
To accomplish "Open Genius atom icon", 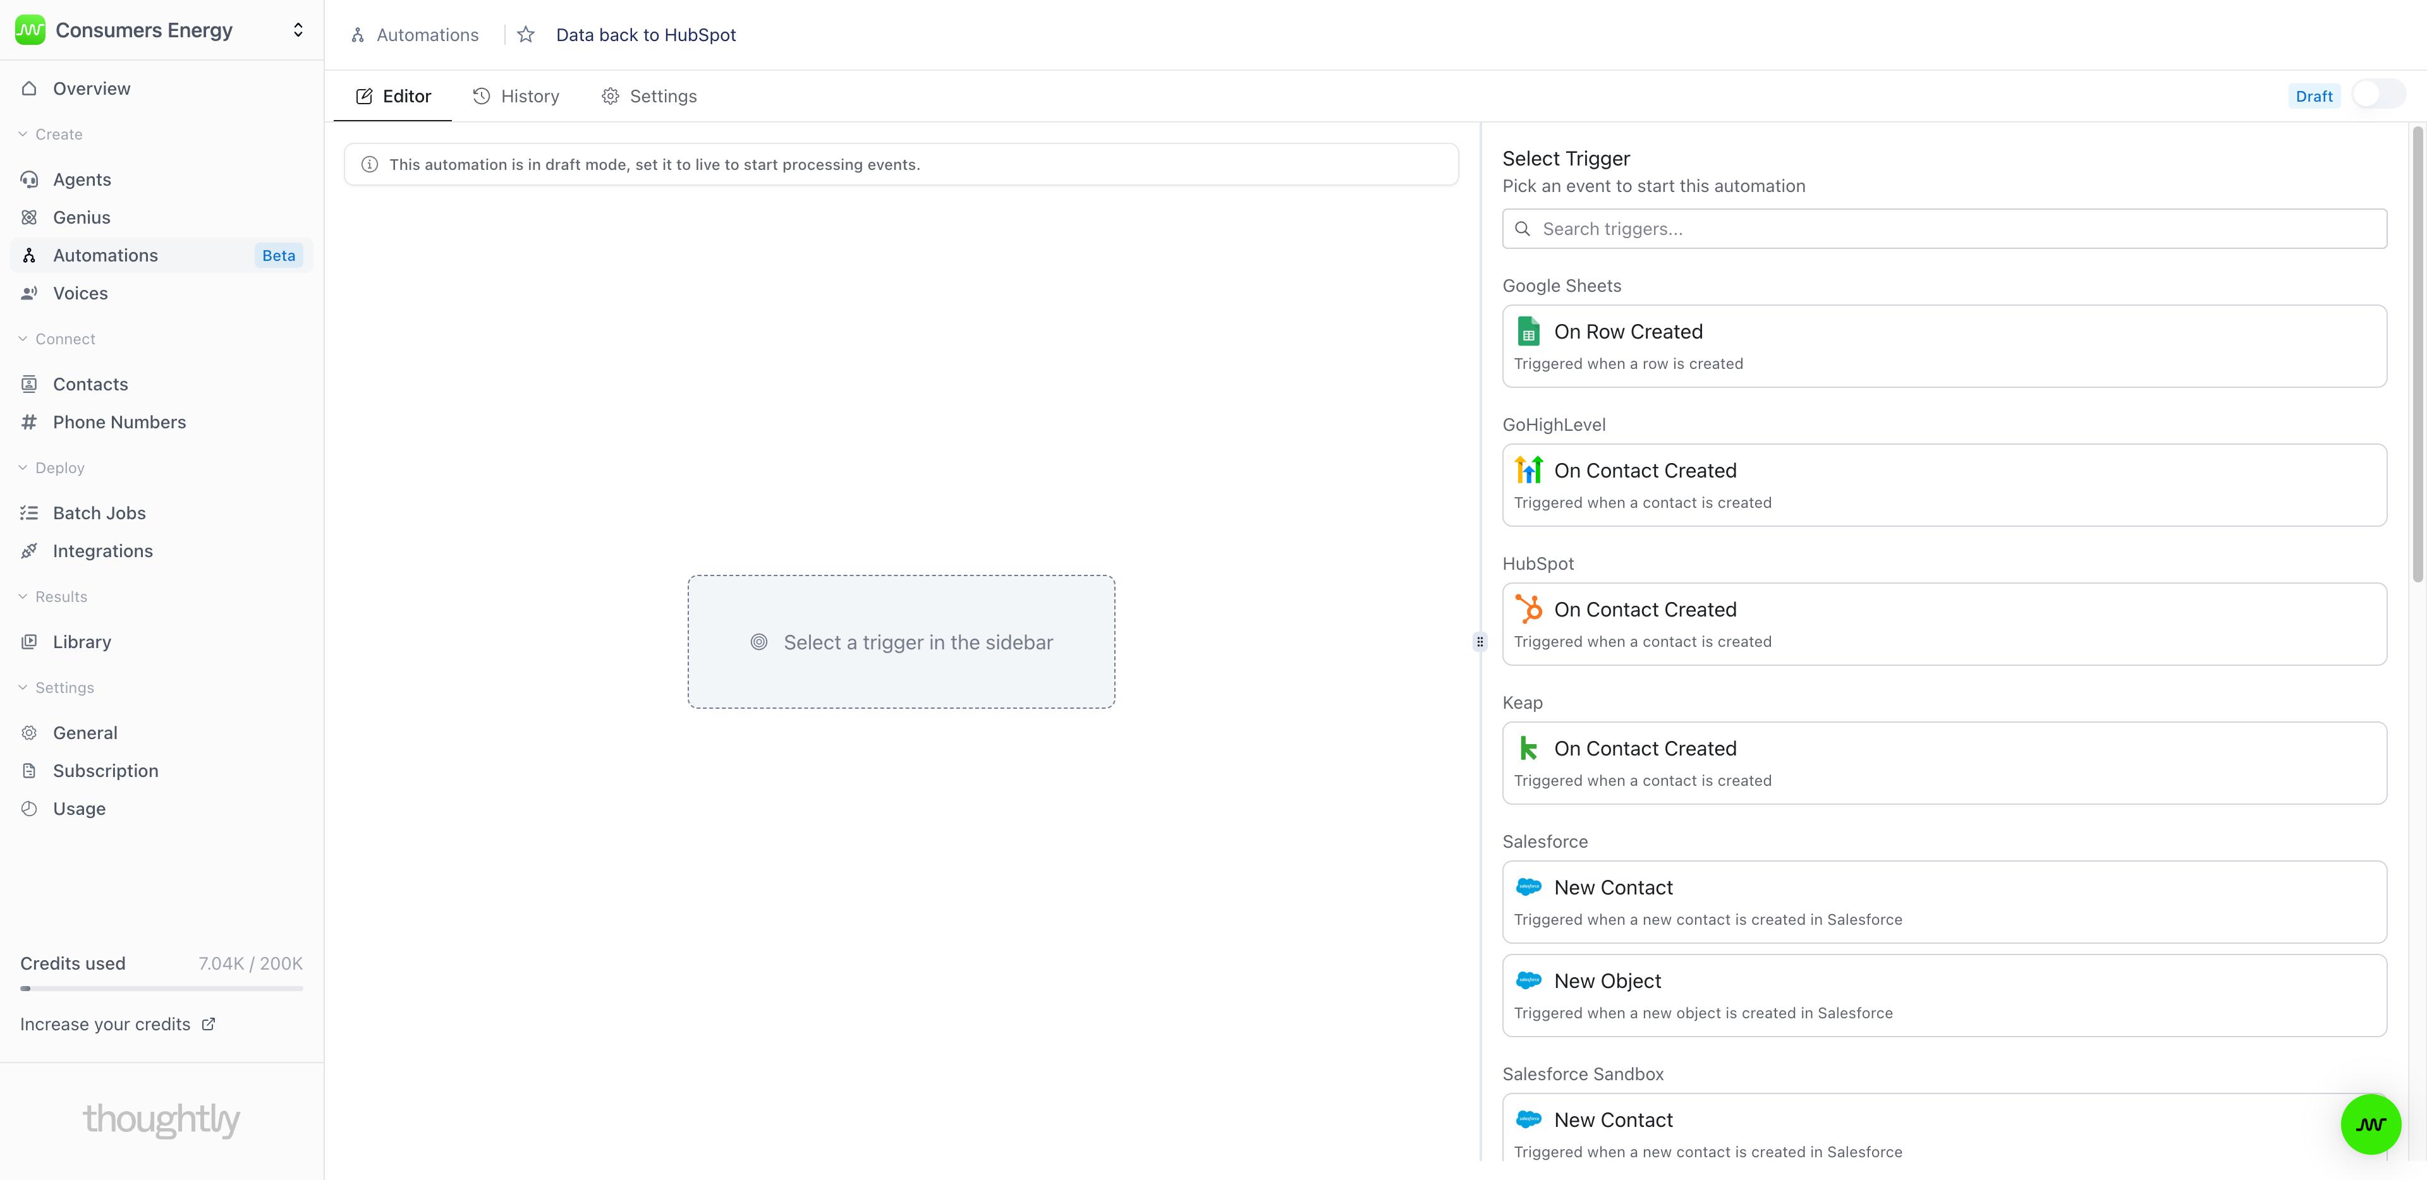I will point(29,217).
